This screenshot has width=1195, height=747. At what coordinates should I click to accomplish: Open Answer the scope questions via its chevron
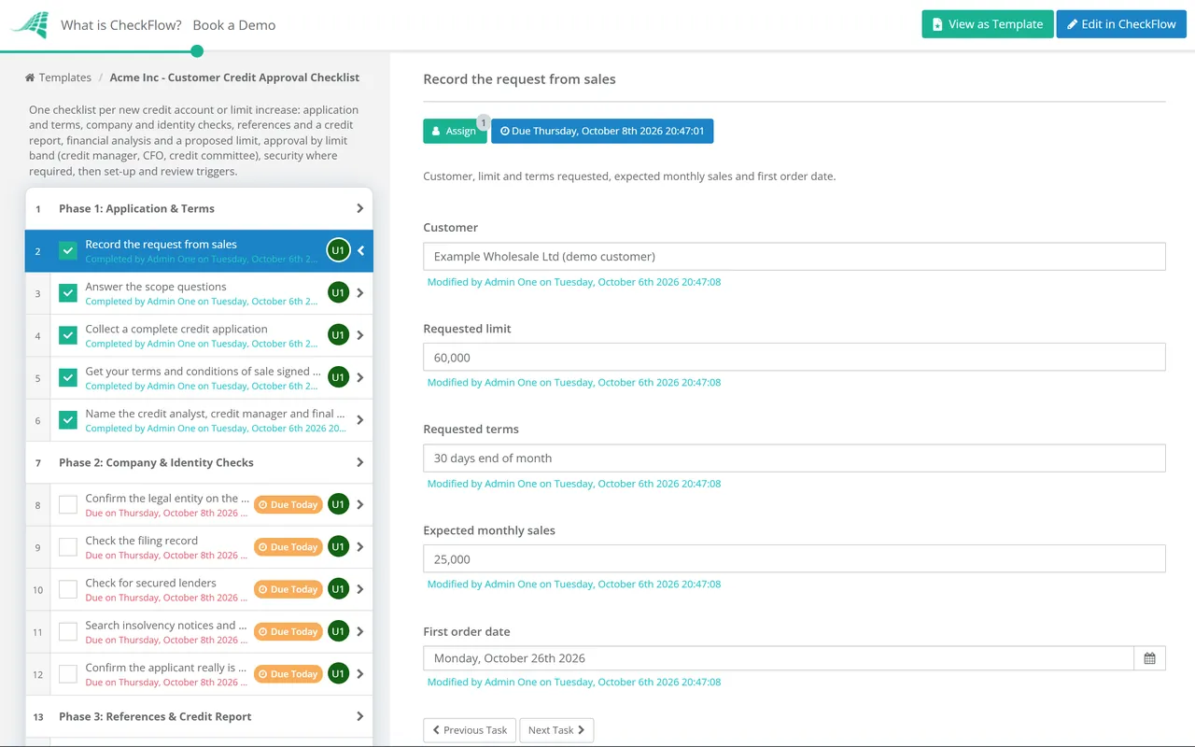[360, 293]
